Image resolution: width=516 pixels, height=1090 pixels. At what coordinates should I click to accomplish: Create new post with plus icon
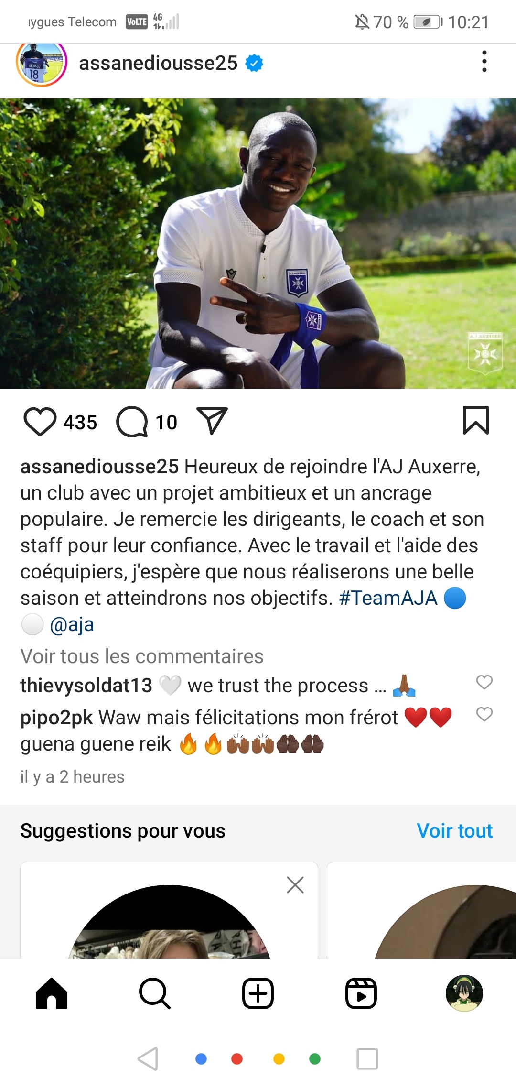coord(258,993)
